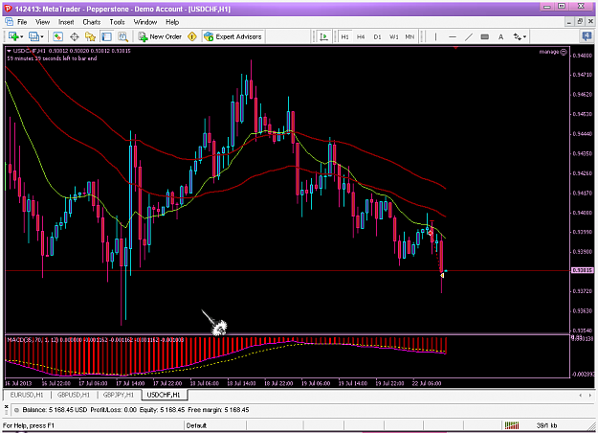The image size is (598, 433).
Task: Click the manage button on the chart
Action: 553,52
